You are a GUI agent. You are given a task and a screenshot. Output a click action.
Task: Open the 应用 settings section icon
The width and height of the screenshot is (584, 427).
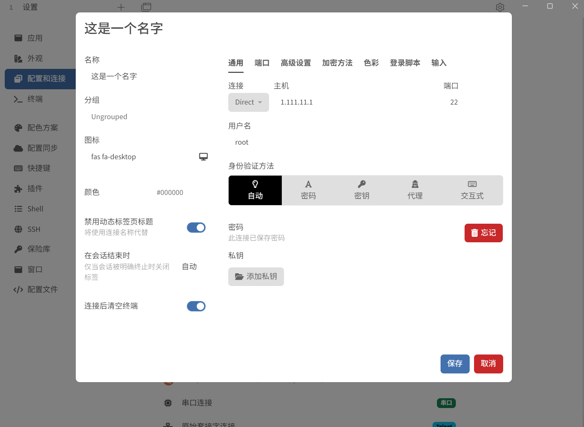(x=18, y=38)
